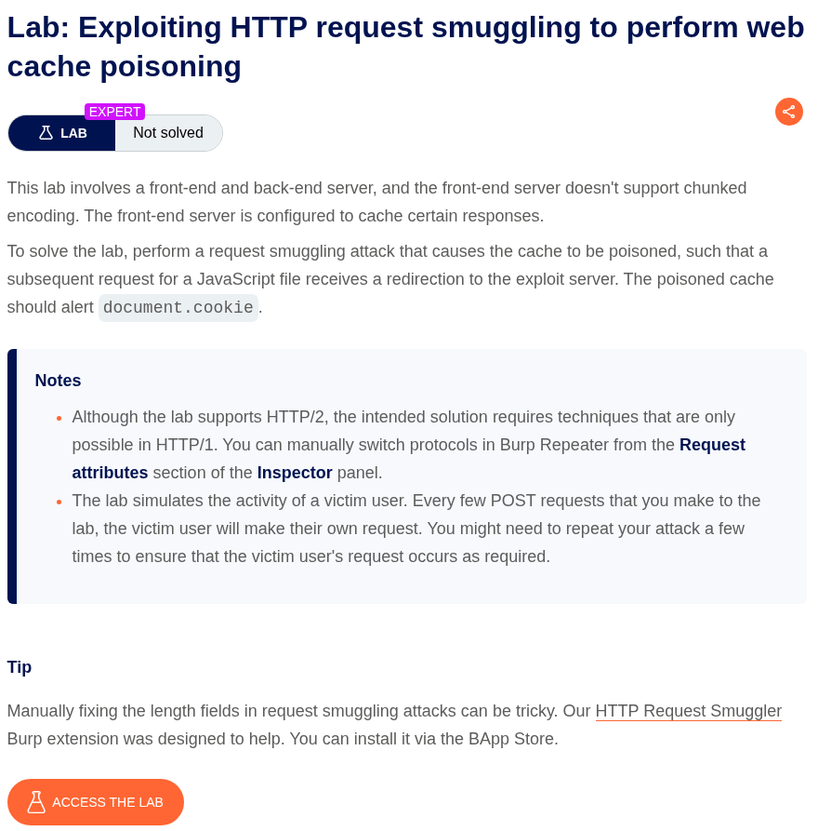818x831 pixels.
Task: Click the second orange bullet in Notes
Action: pos(59,502)
